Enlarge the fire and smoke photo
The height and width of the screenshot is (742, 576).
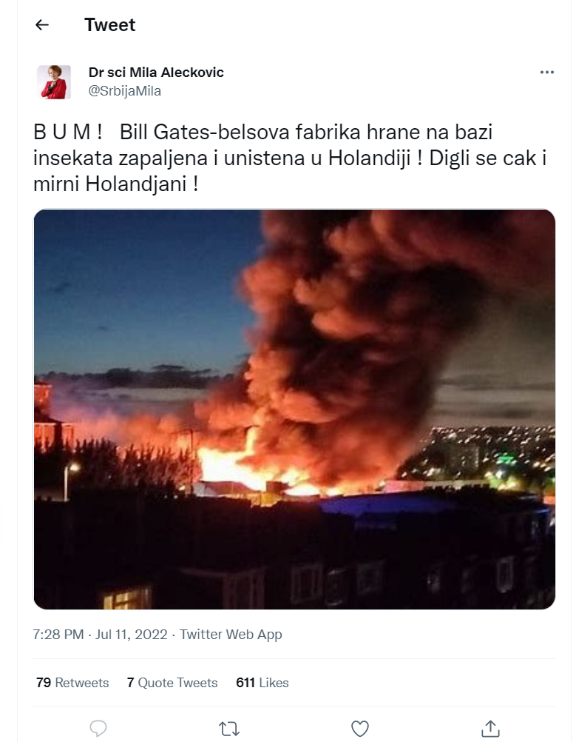click(294, 410)
